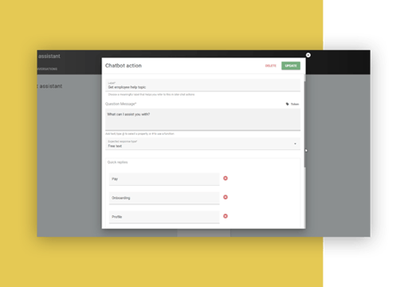Screen dimensions: 408x287
Task: Edit the Profile quick reply field
Action: [x=164, y=217]
